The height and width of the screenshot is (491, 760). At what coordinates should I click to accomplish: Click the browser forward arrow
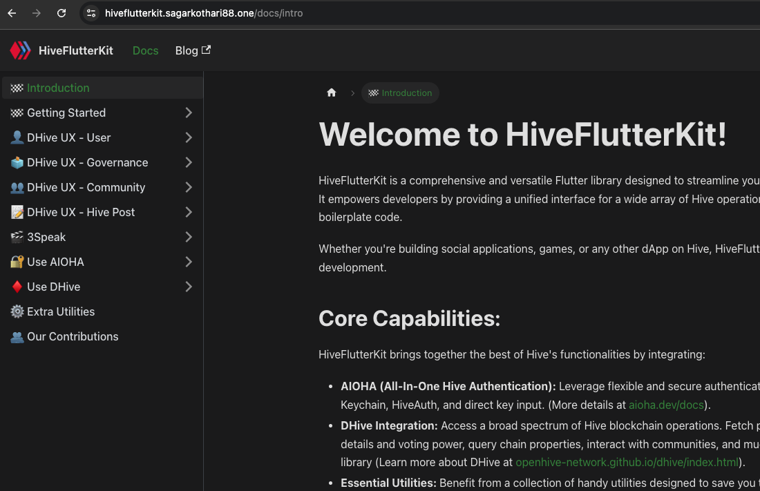(37, 13)
